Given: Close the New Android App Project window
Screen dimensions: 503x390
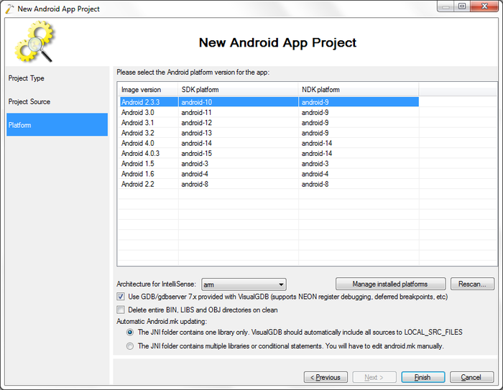Looking at the screenshot, I should 485,6.
